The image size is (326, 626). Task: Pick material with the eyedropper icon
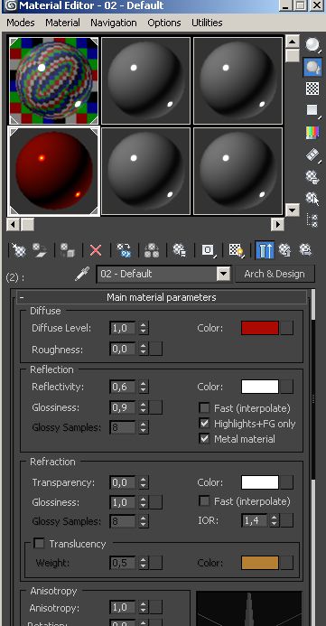click(82, 274)
